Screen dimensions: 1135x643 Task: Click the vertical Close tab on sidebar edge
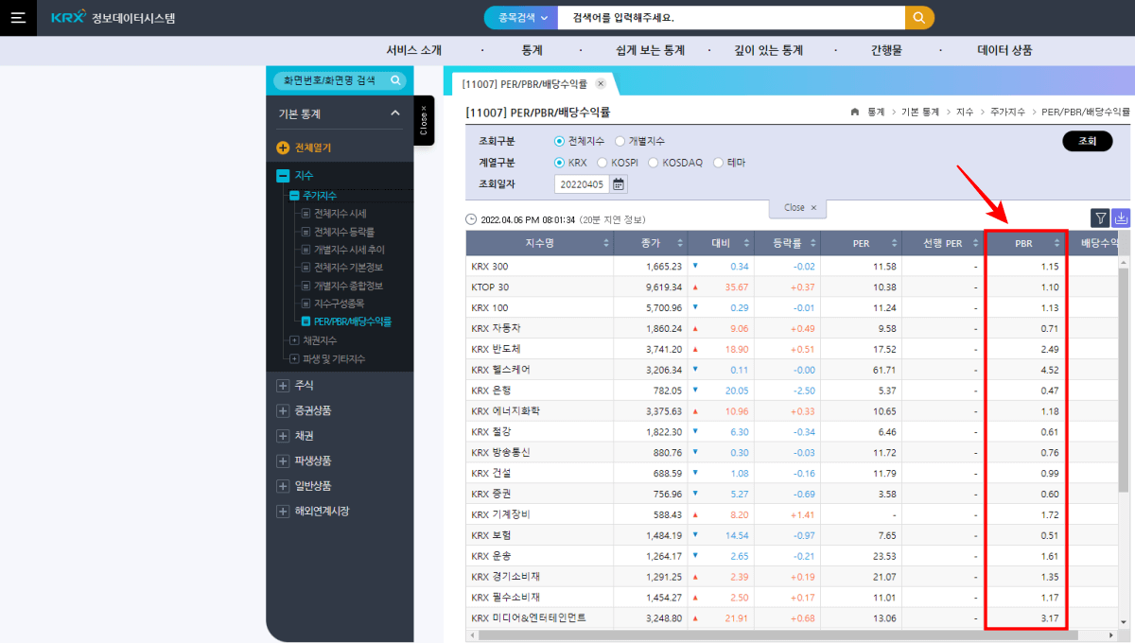[x=424, y=121]
